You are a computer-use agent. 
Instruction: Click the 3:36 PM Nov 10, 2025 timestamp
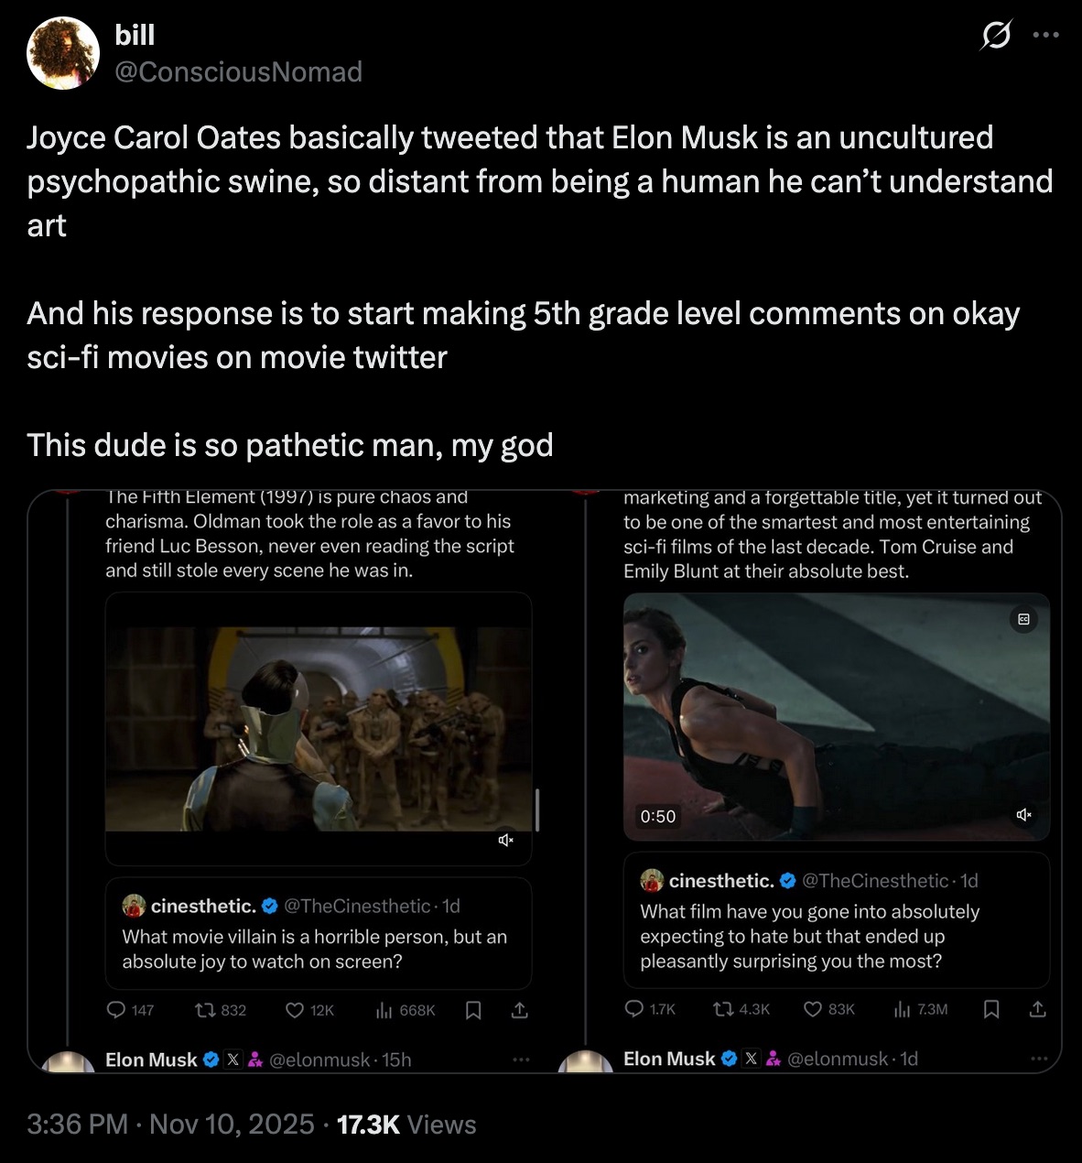tap(169, 1125)
